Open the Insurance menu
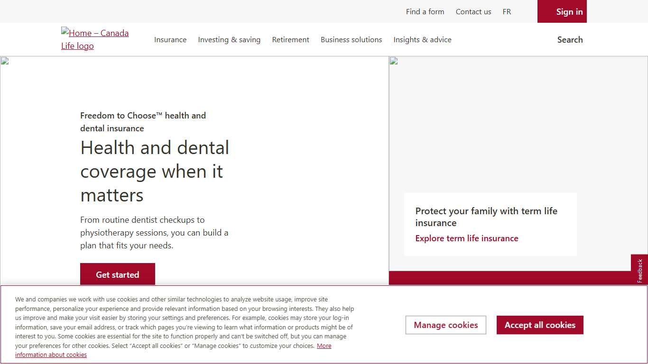 tap(170, 40)
